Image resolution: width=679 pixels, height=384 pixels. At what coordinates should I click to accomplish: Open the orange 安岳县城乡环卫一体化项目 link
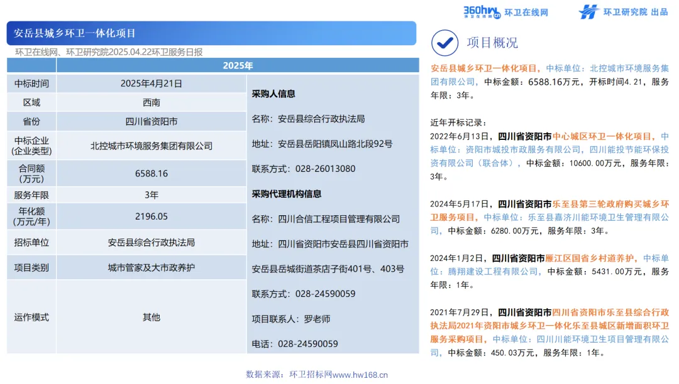click(483, 68)
